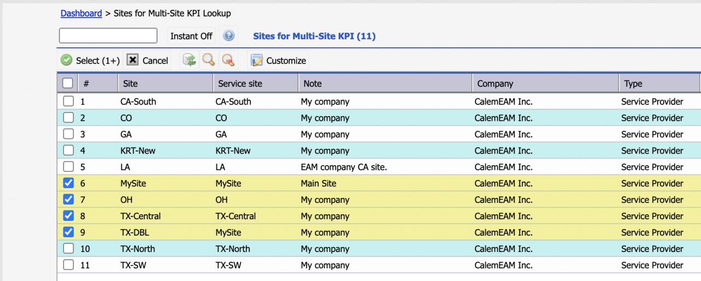Image resolution: width=701 pixels, height=281 pixels.
Task: Click the 'EAM company CA site.' note
Action: pos(344,167)
